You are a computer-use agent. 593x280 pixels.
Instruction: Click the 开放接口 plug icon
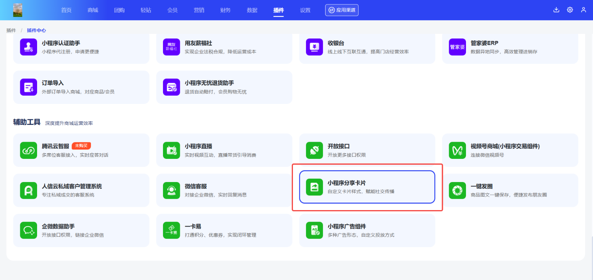point(314,150)
